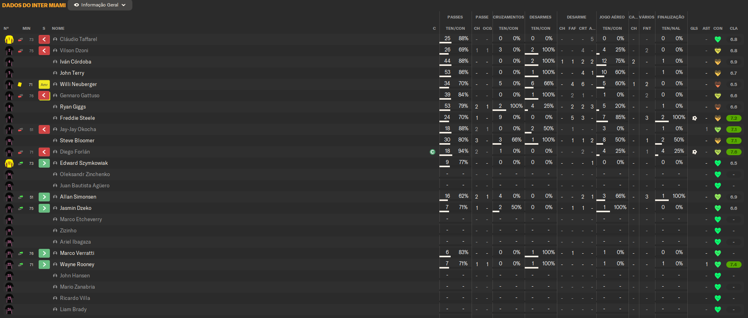Sort by the MIN column header
Viewport: 748px width, 318px height.
(x=27, y=29)
